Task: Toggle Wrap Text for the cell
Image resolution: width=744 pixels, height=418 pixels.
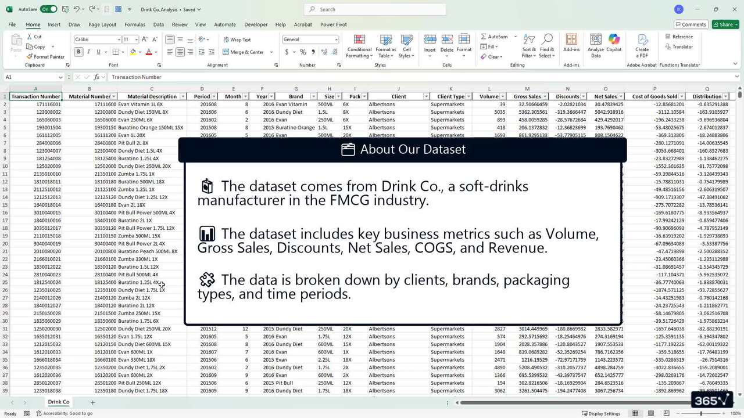Action: [x=237, y=39]
